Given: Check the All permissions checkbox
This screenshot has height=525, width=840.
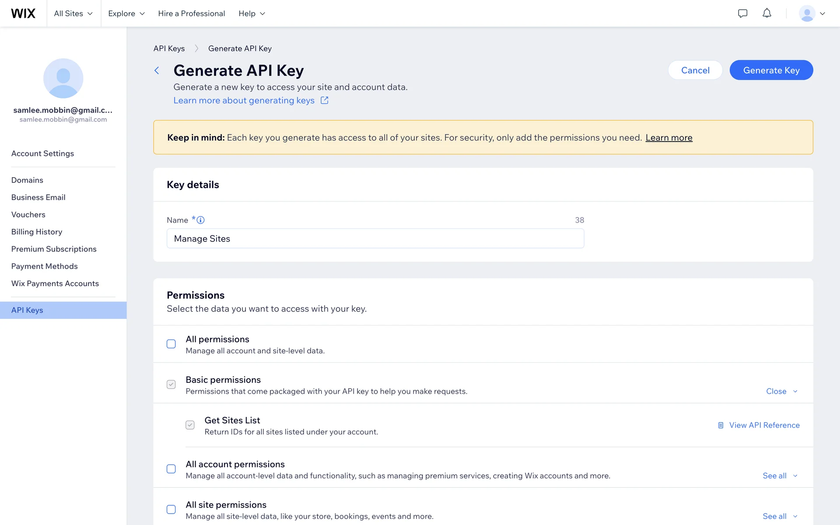Looking at the screenshot, I should click(x=171, y=344).
